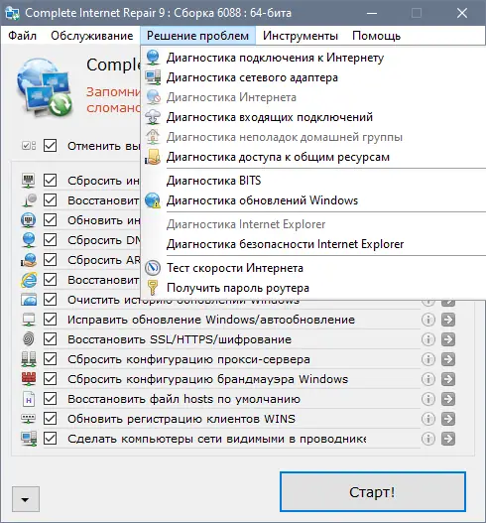Close the Решение проблем menu
The width and height of the screenshot is (486, 523).
(197, 36)
